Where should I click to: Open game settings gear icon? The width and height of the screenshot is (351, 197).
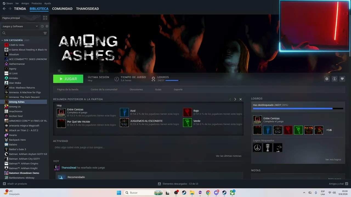pos(327,79)
